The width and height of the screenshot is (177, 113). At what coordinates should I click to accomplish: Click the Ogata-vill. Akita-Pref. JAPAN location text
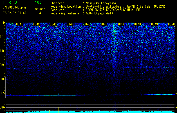coord(126,6)
